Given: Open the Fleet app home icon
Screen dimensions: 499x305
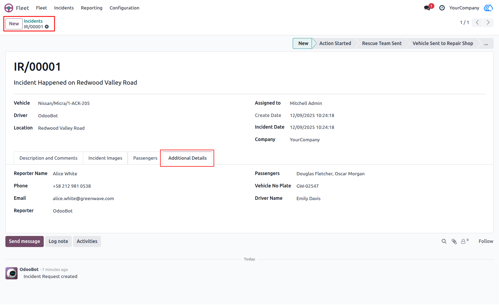Looking at the screenshot, I should click(9, 8).
